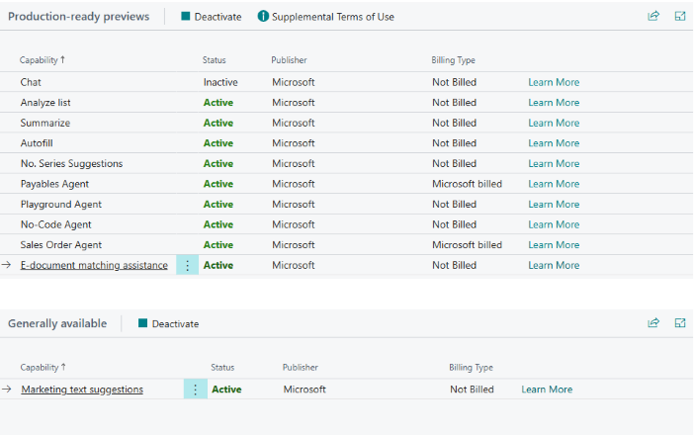Click the share icon in Production-ready previews
The image size is (694, 435).
coord(653,16)
